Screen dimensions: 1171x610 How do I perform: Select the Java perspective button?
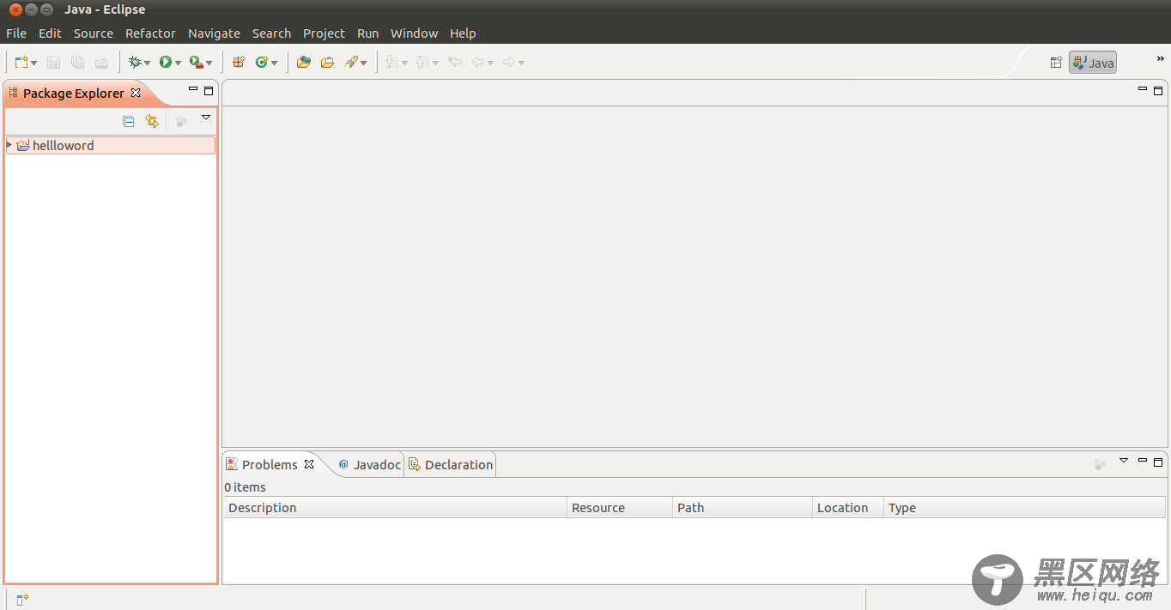[x=1093, y=63]
